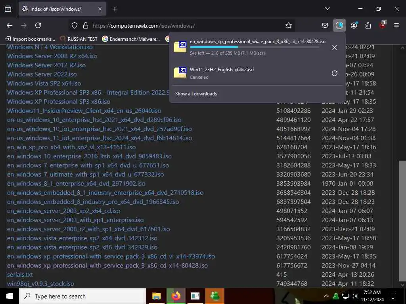Open Firefox account icon

(354, 25)
